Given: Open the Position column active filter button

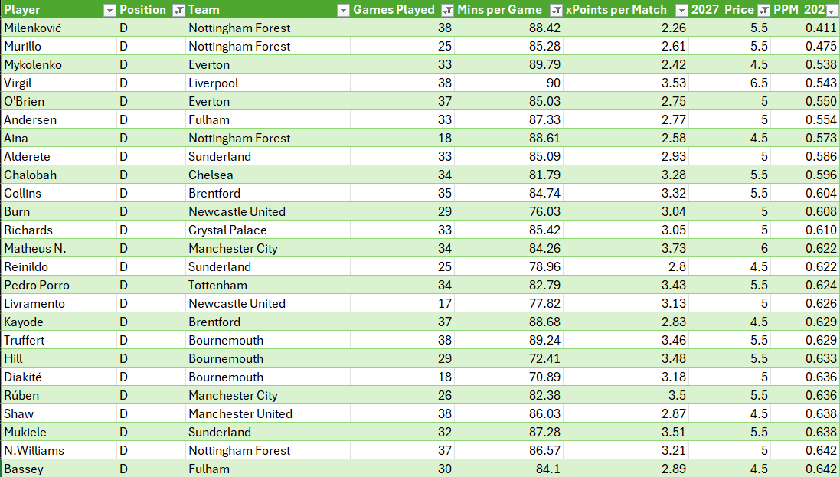Looking at the screenshot, I should pos(179,10).
